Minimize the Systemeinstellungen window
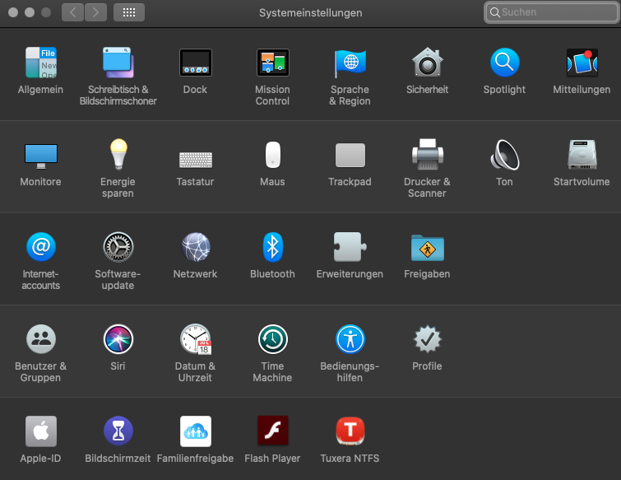Screen dimensions: 621x480 tap(30, 12)
